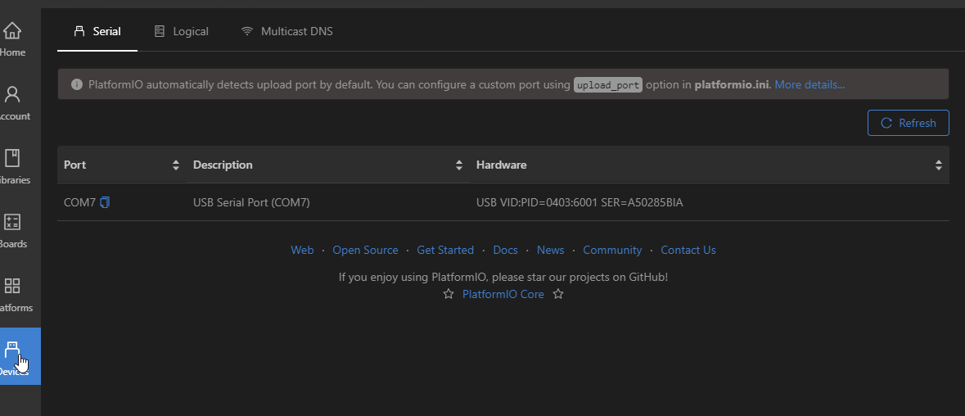Open the Community footer link
The image size is (965, 416).
pos(612,250)
